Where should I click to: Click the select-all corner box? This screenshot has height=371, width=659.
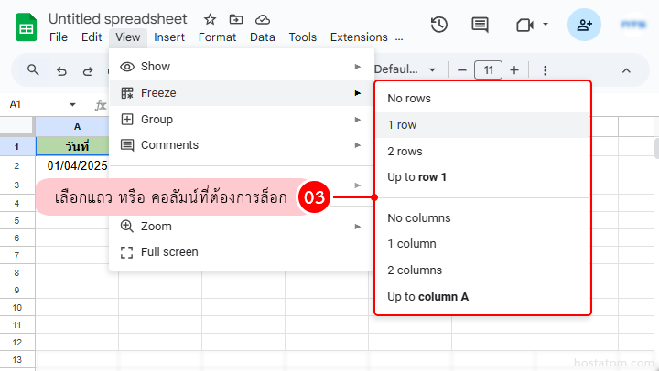(x=16, y=125)
